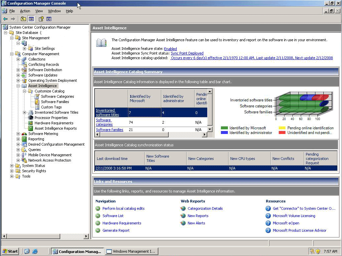Click the Sync Point Deployed link
Screen dimensions: 342x256
[187, 53]
